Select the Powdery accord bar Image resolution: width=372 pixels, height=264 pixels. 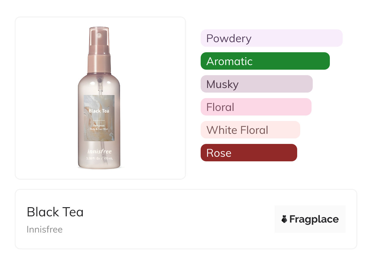tap(271, 38)
